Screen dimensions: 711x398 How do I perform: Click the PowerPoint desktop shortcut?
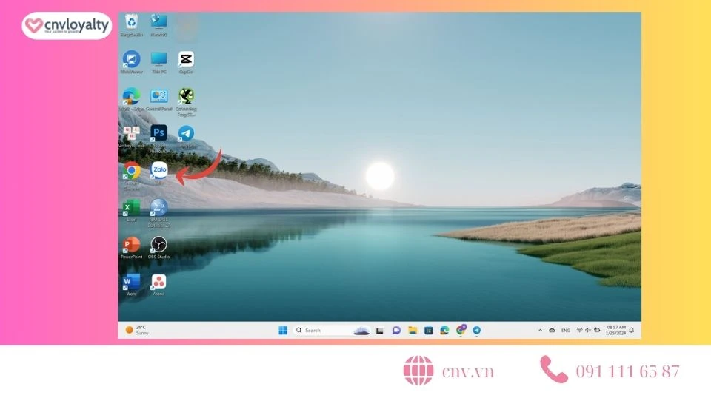pyautogui.click(x=131, y=245)
